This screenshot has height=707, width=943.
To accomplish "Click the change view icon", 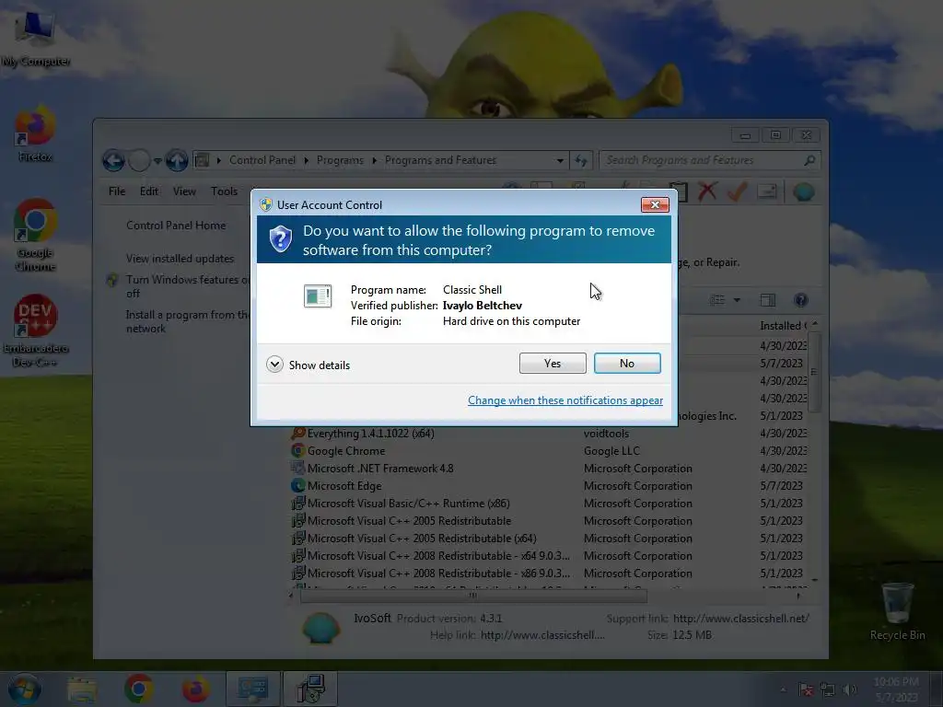I will (716, 300).
